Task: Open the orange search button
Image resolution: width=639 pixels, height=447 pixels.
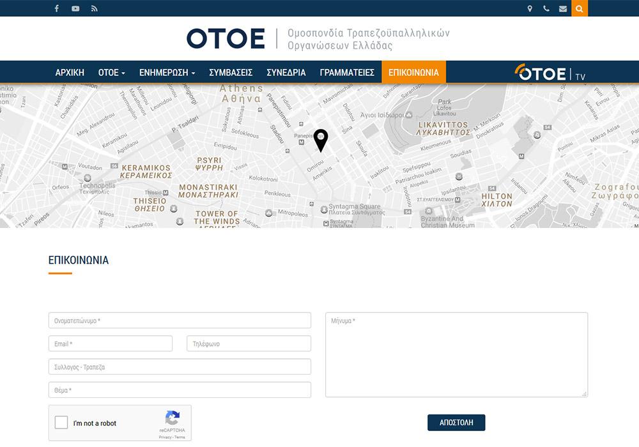Action: point(580,8)
